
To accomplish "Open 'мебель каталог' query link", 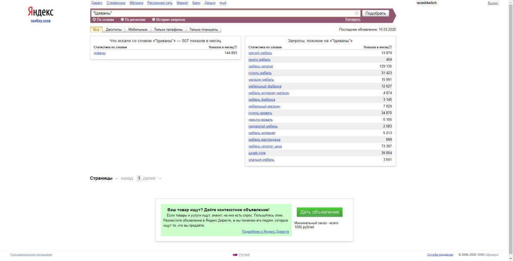I will click(261, 66).
